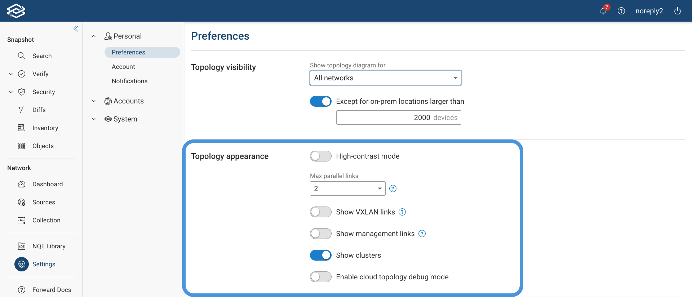692x297 pixels.
Task: Collapse the sidebar with double chevron icon
Action: [76, 29]
